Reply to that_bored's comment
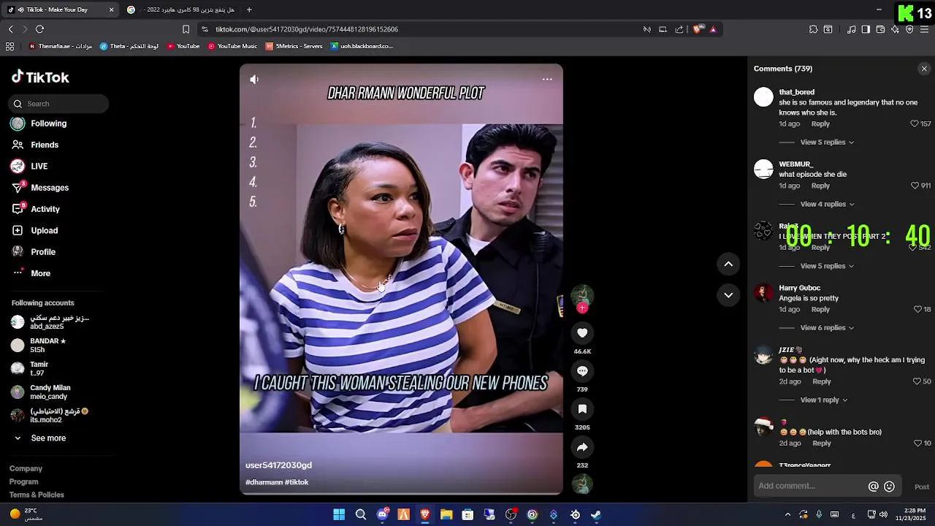This screenshot has width=935, height=526. click(x=820, y=124)
